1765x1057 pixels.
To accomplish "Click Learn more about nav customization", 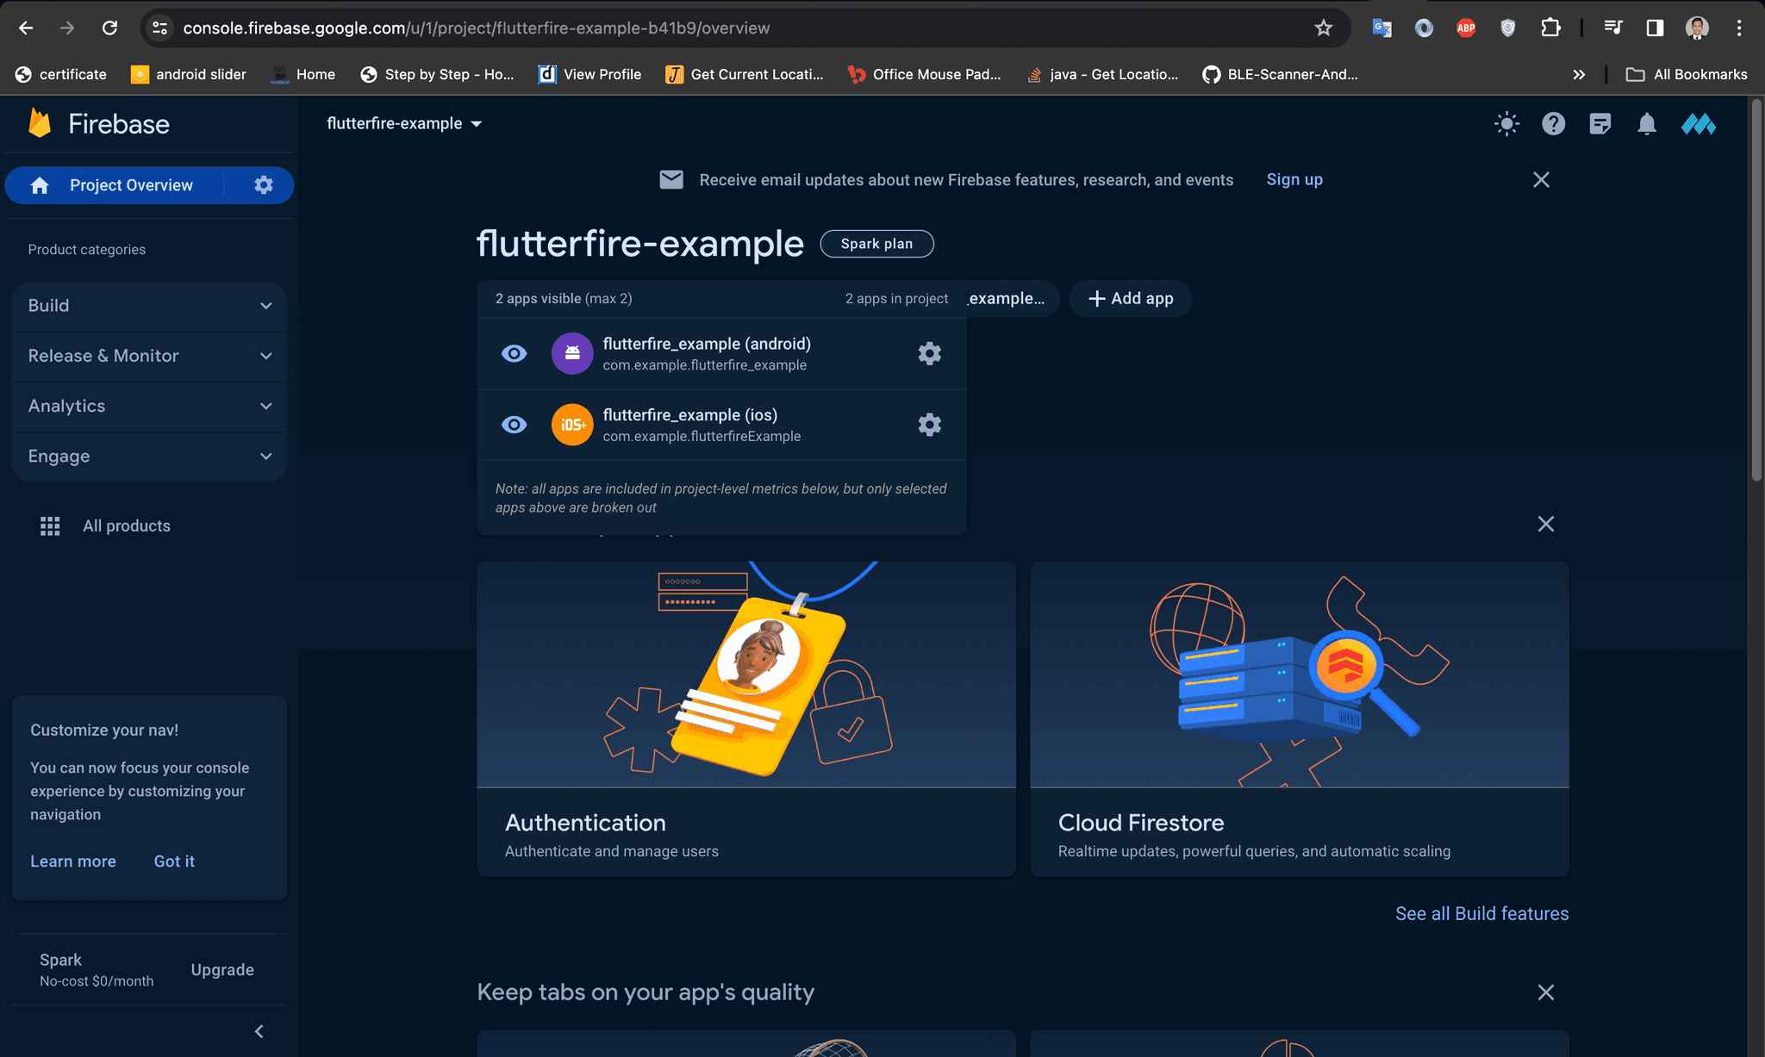I will point(73,861).
